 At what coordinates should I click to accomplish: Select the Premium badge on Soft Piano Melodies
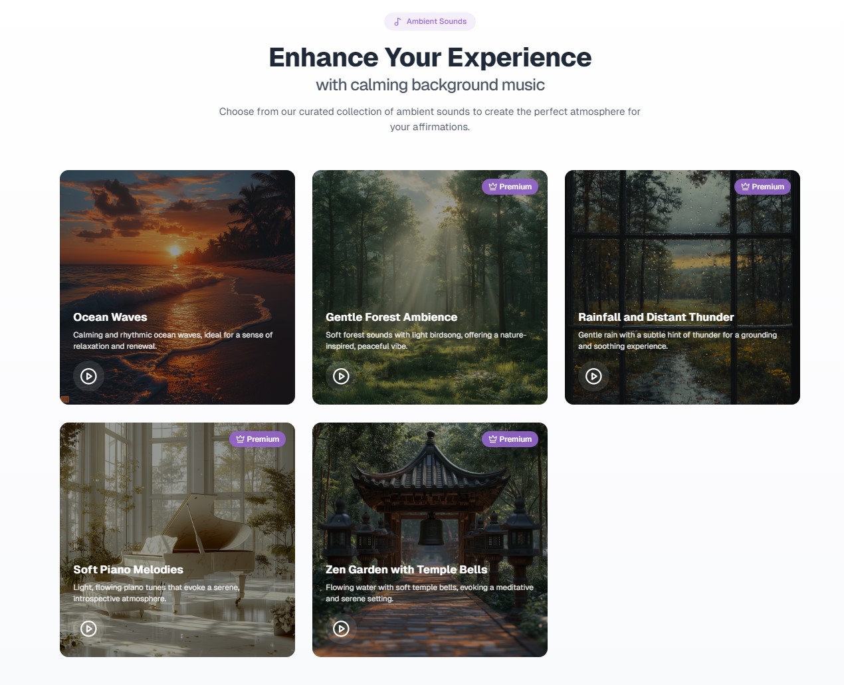tap(258, 439)
